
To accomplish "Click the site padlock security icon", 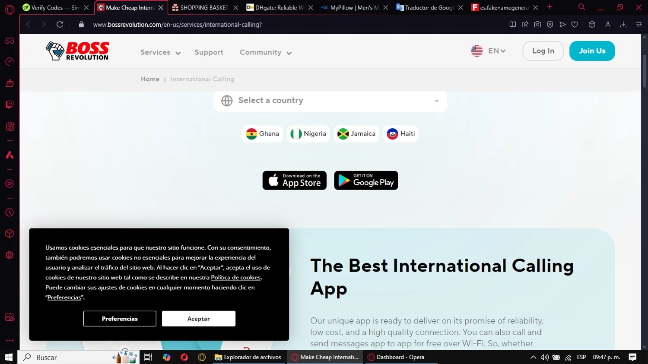I will 81,25.
